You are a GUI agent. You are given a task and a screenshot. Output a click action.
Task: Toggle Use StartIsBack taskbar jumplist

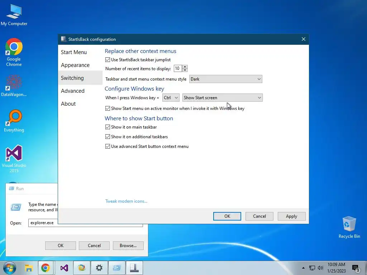108,60
